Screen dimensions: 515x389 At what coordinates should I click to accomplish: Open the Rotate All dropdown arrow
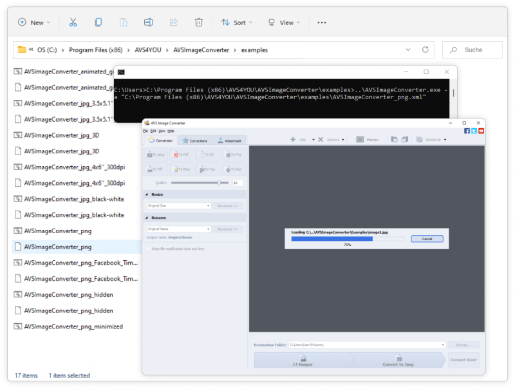445,140
